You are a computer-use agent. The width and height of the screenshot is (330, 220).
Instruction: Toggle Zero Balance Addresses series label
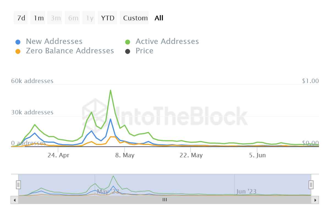coord(70,51)
